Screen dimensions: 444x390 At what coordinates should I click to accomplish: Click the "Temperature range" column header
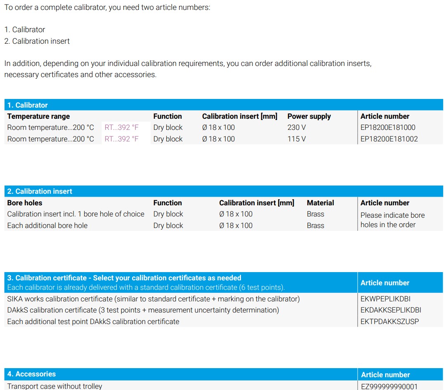coord(38,116)
